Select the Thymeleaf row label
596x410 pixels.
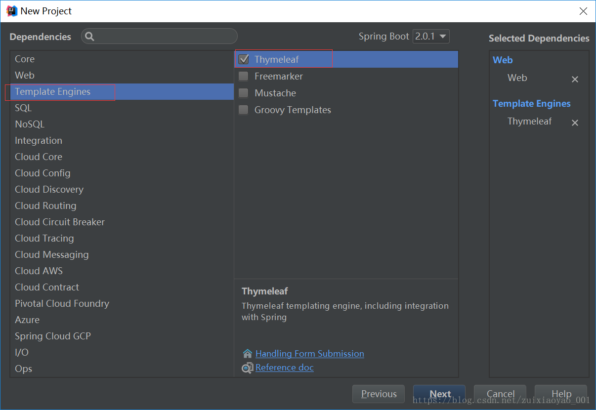pos(277,60)
